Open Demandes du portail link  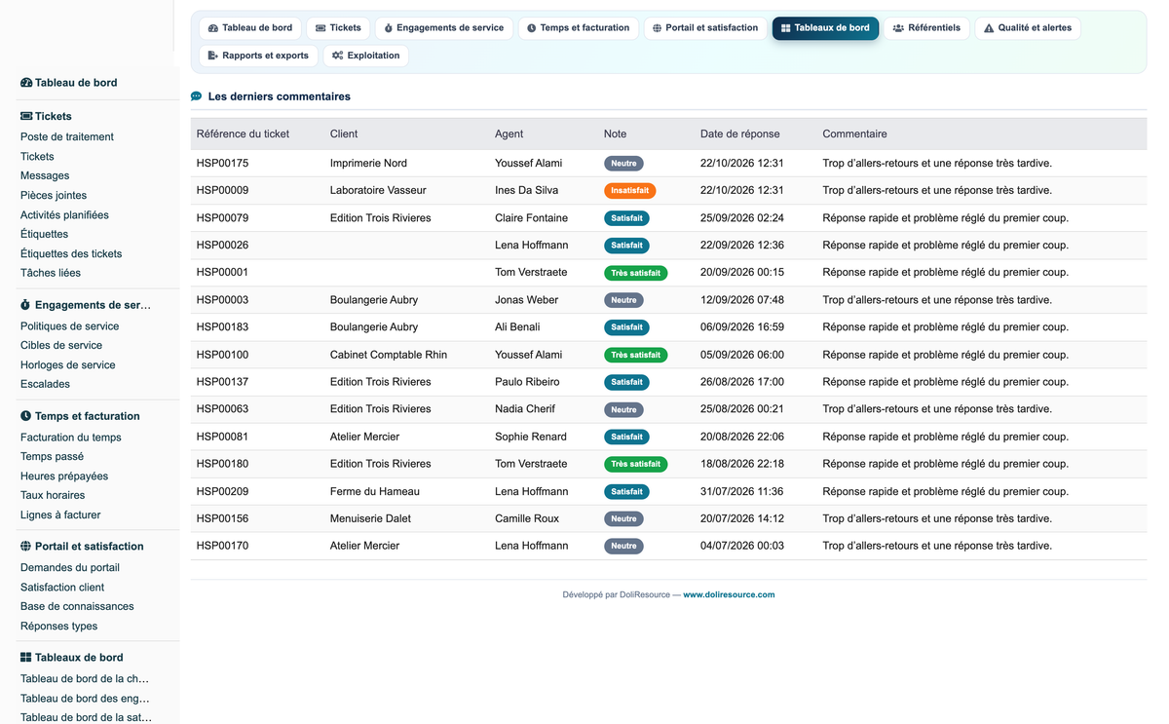click(70, 568)
